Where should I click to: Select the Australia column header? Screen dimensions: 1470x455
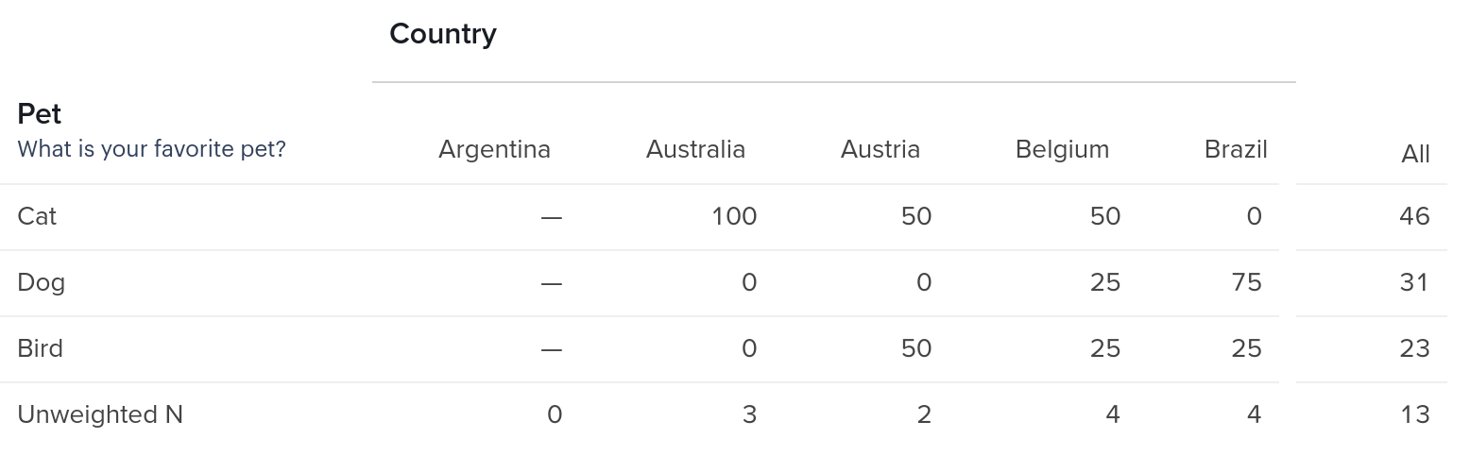(695, 149)
